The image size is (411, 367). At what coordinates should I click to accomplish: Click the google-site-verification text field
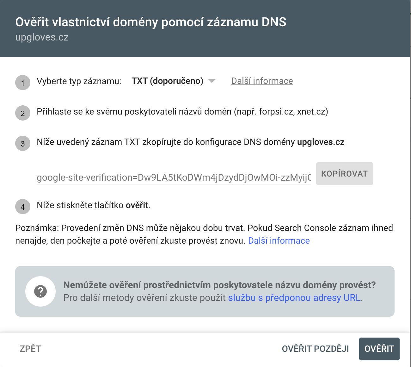point(174,177)
